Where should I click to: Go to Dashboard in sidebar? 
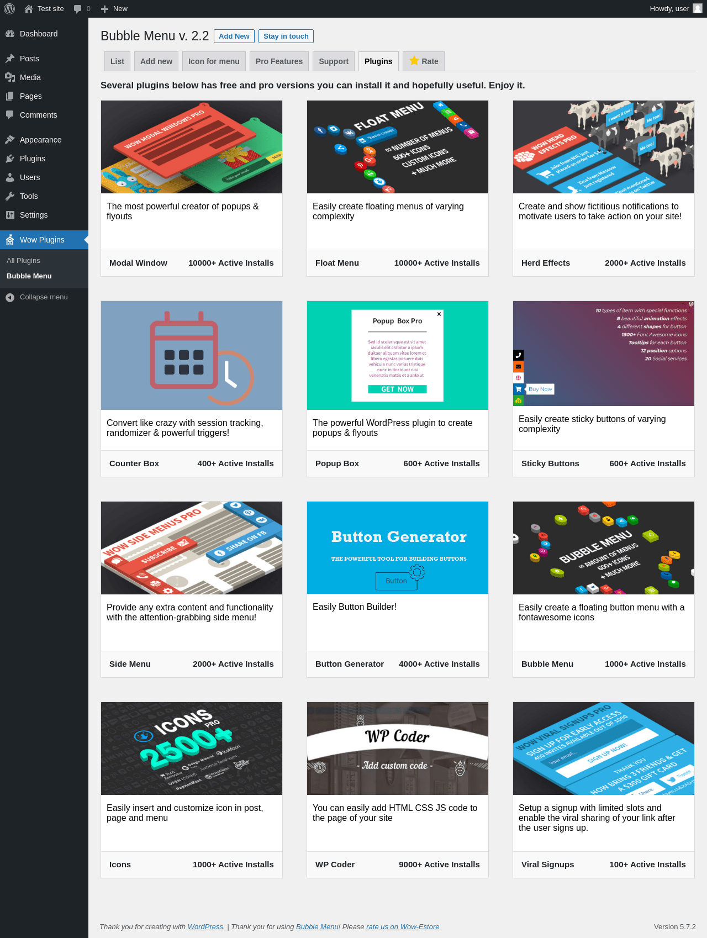point(44,34)
